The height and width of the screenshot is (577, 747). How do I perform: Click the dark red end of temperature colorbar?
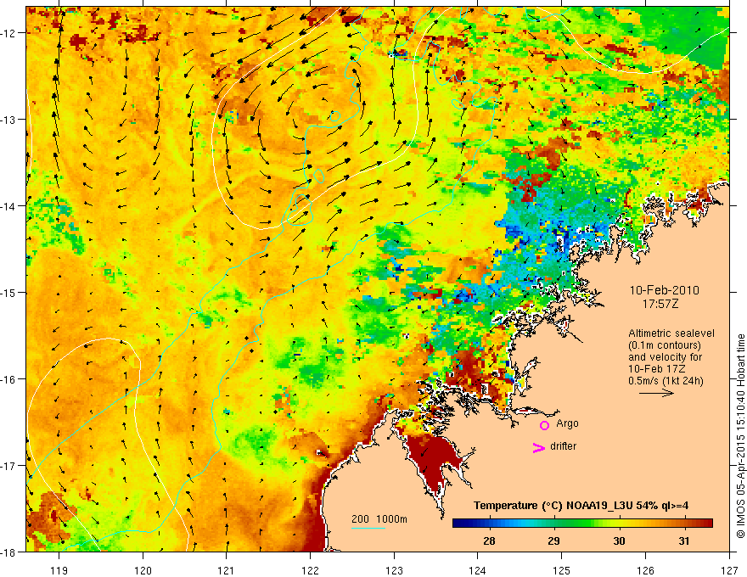[706, 524]
